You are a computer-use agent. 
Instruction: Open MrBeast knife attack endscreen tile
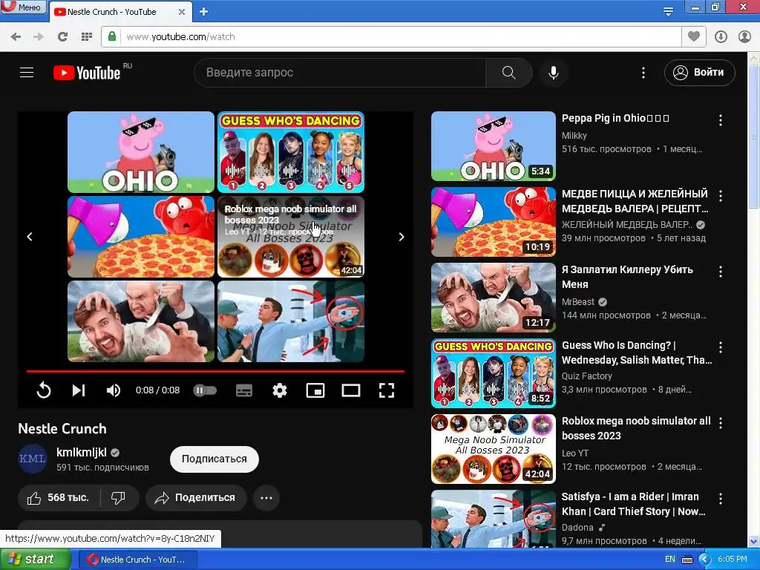click(140, 321)
